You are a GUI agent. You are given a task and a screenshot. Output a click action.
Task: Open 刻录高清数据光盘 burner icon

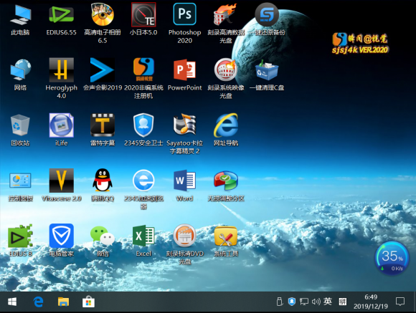tap(226, 14)
